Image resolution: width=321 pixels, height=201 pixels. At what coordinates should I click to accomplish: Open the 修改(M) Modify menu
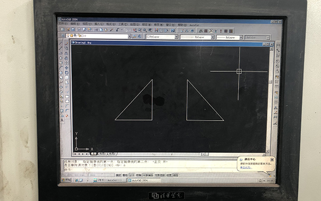pos(159,25)
